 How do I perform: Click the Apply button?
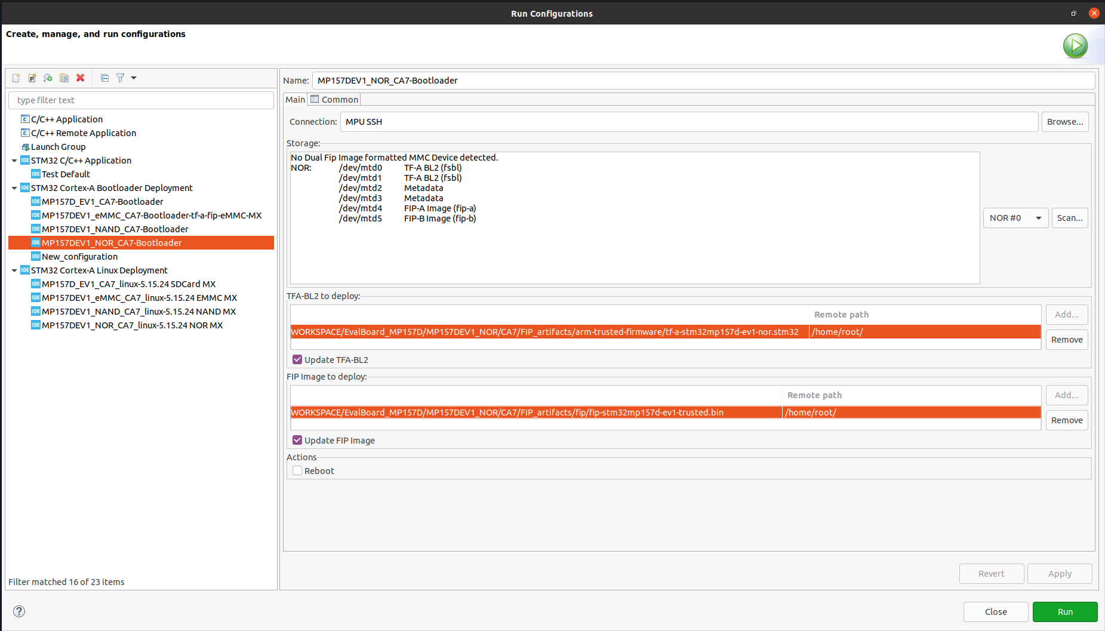pyautogui.click(x=1060, y=574)
